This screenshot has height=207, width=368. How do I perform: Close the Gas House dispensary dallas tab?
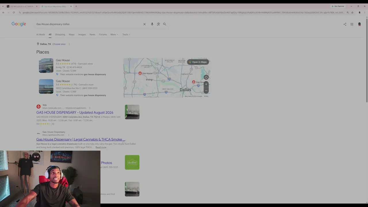click(x=71, y=6)
